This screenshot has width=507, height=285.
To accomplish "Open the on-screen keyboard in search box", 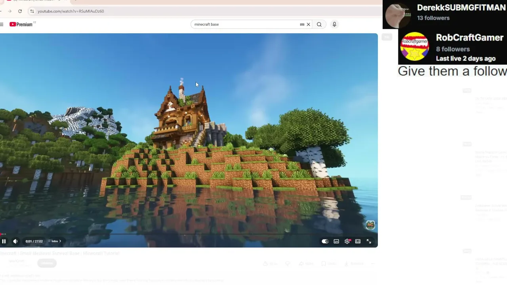I will click(302, 25).
